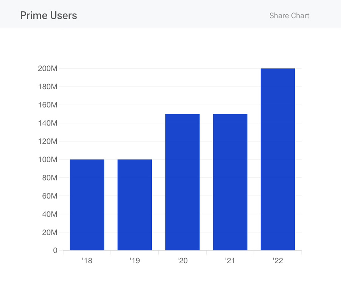The height and width of the screenshot is (284, 341).
Task: Click the '19 x-axis label
Action: (135, 261)
